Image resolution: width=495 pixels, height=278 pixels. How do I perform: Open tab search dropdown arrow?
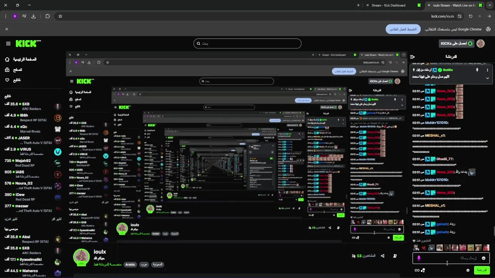490,5
